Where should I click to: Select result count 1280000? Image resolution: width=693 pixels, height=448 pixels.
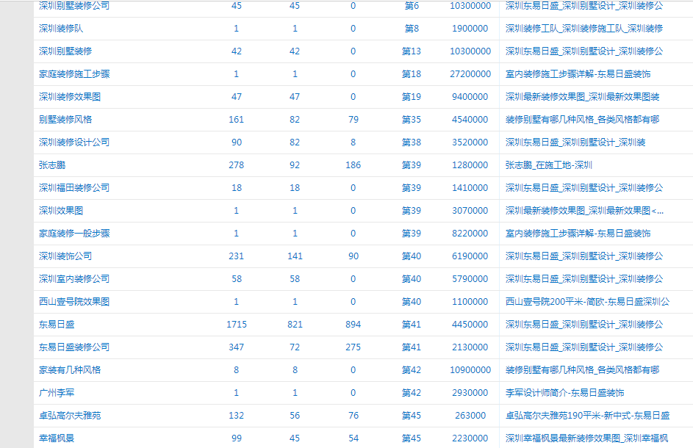(x=470, y=165)
